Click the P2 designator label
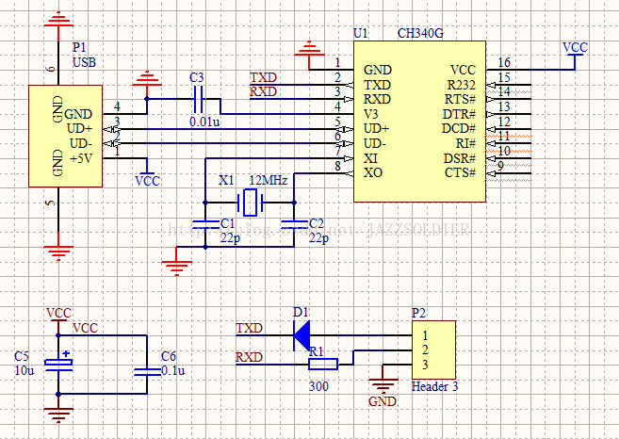This screenshot has width=619, height=439. pos(419,313)
